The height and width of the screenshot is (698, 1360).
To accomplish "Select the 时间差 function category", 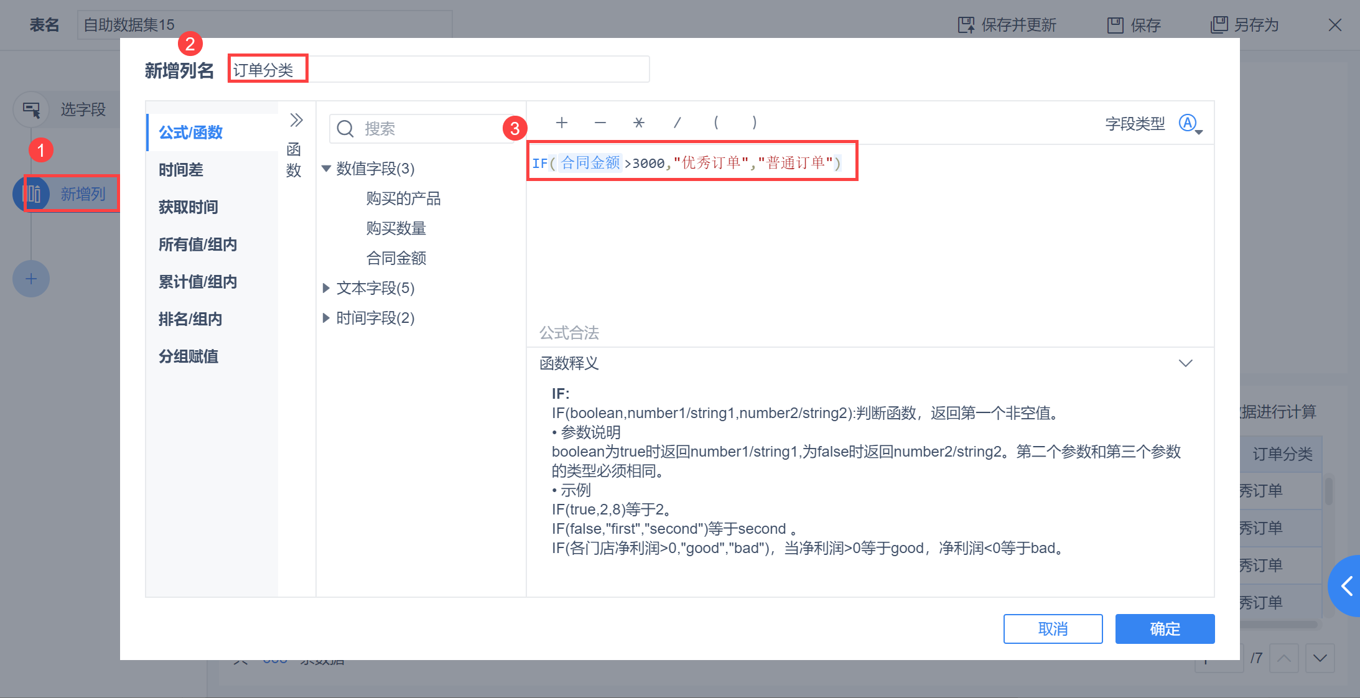I will point(181,170).
